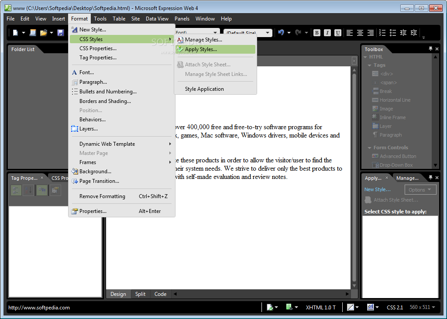Switch to CSS Properties panel tab
Screen dimensions: 447x319
[x=59, y=178]
